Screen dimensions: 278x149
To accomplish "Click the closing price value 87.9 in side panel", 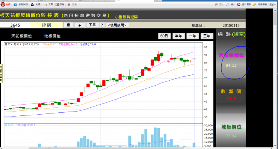I will 231,99.
